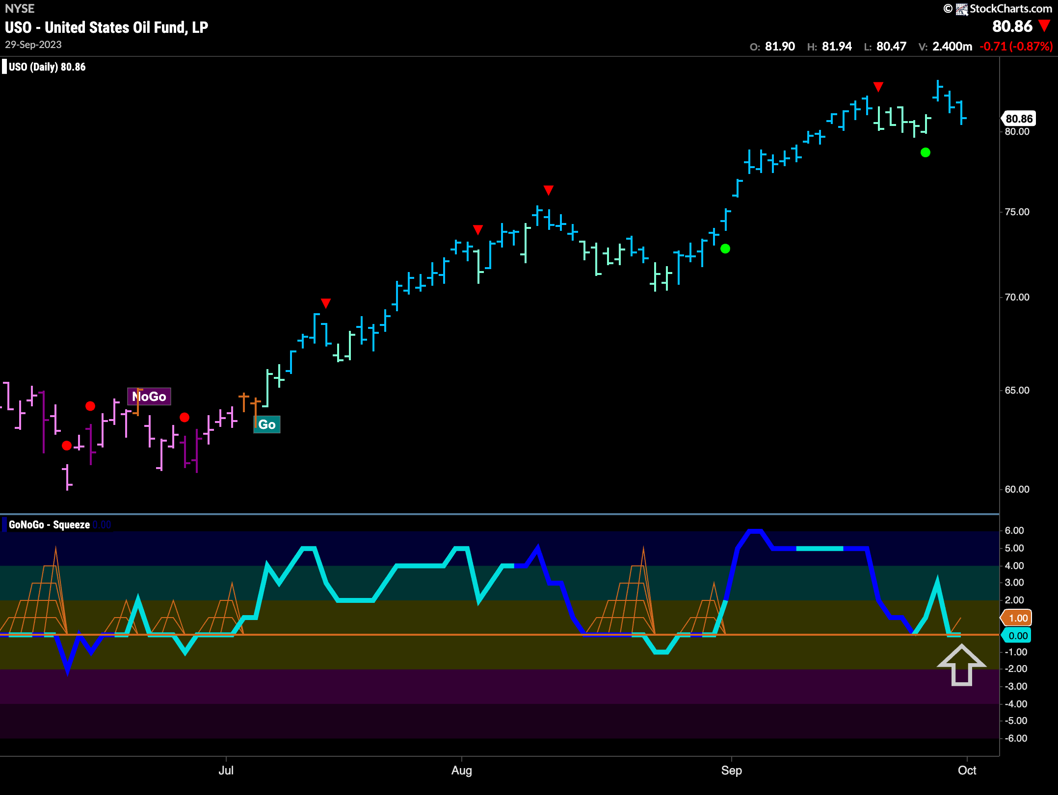
Task: Click the volume value 2.400m
Action: 952,47
